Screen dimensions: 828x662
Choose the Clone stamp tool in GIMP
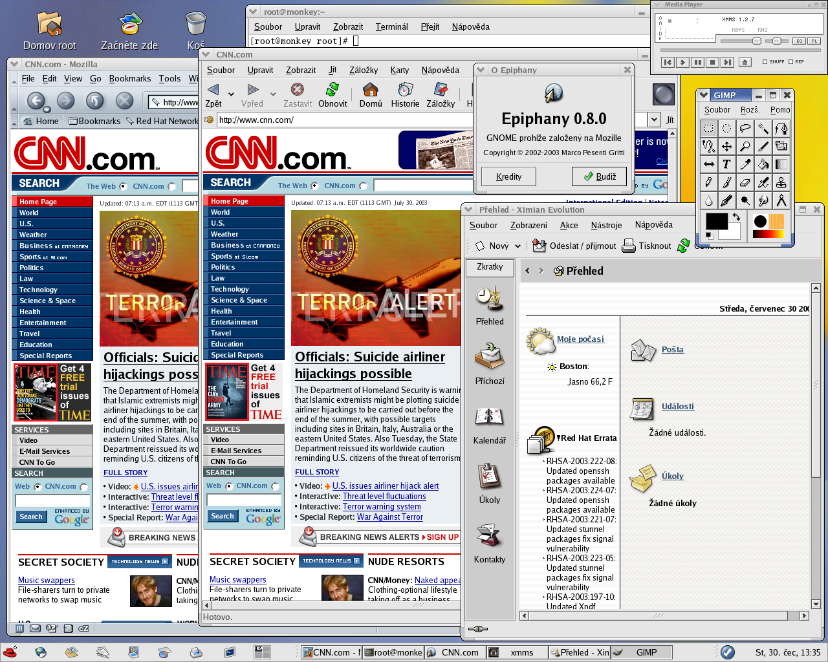[x=781, y=182]
